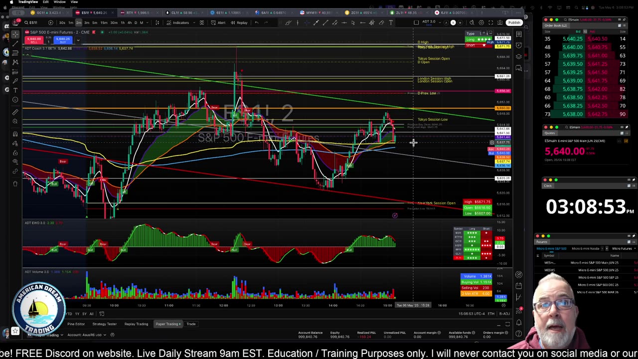Click ask price 5,640.50 in Order Book

pyautogui.click(x=598, y=39)
